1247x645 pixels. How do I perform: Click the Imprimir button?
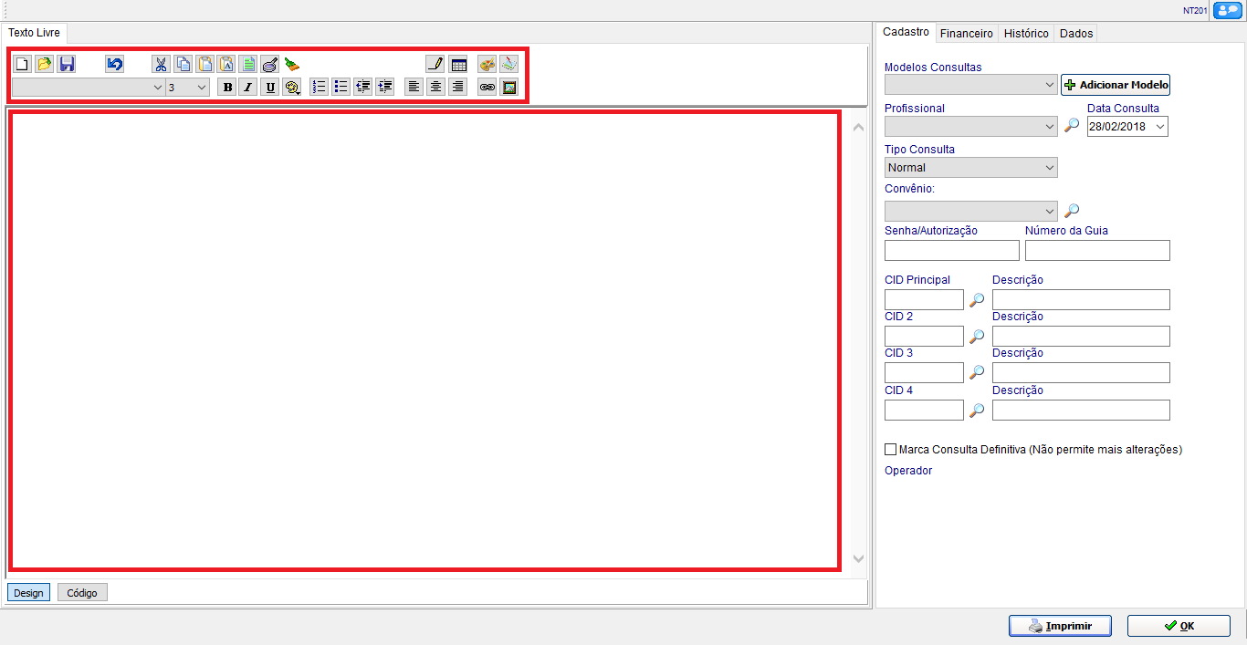pyautogui.click(x=1060, y=626)
